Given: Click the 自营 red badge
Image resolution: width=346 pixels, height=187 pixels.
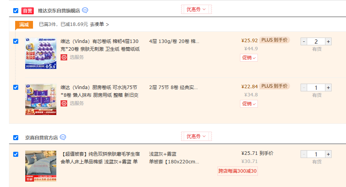Looking at the screenshot, I should [x=27, y=11].
